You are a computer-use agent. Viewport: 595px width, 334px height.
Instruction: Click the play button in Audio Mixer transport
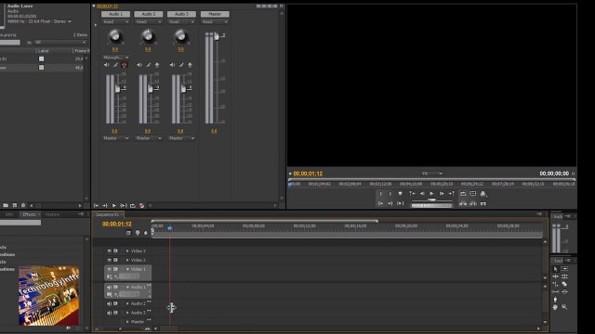114,205
